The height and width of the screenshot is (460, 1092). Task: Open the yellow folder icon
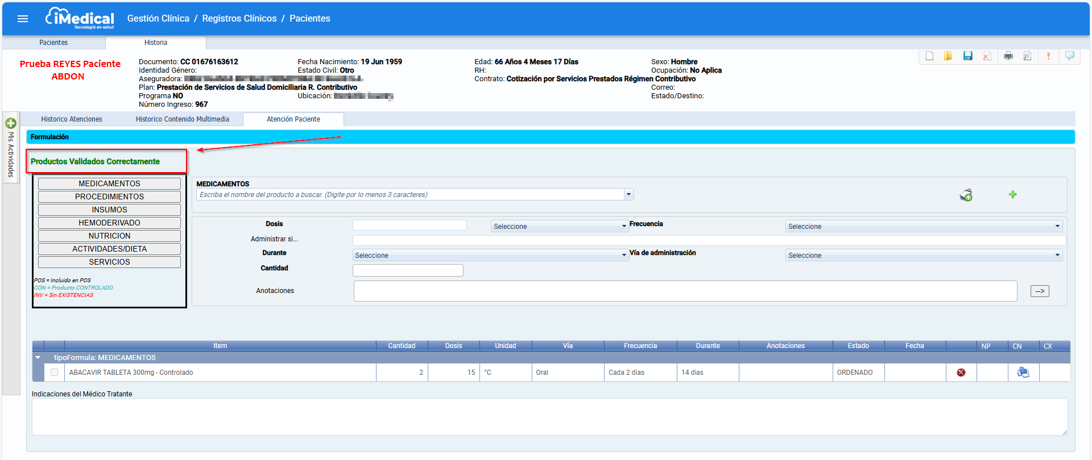pyautogui.click(x=948, y=56)
